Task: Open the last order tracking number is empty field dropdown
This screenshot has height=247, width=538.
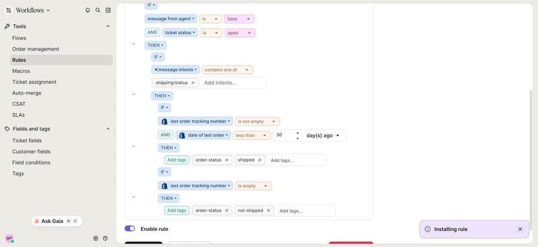Action: tap(195, 185)
